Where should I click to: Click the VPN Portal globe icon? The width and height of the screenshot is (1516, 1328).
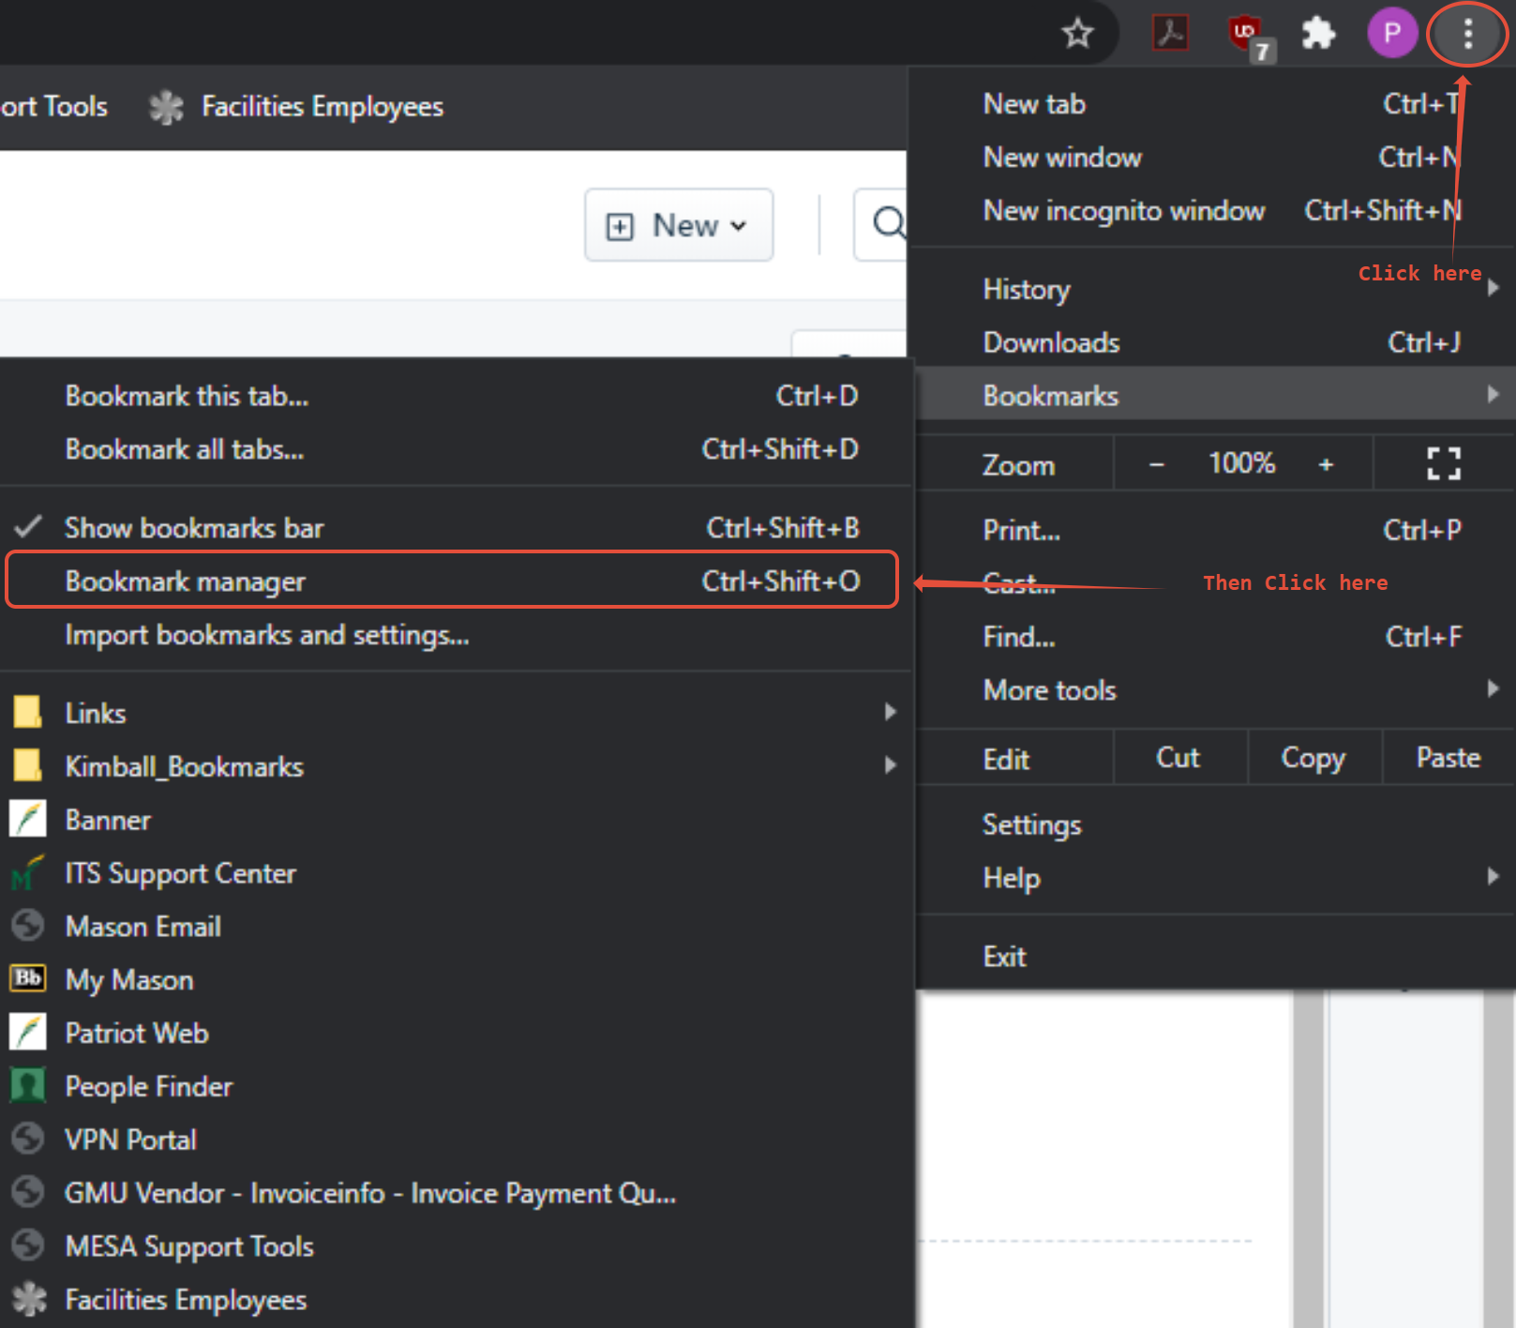point(27,1139)
